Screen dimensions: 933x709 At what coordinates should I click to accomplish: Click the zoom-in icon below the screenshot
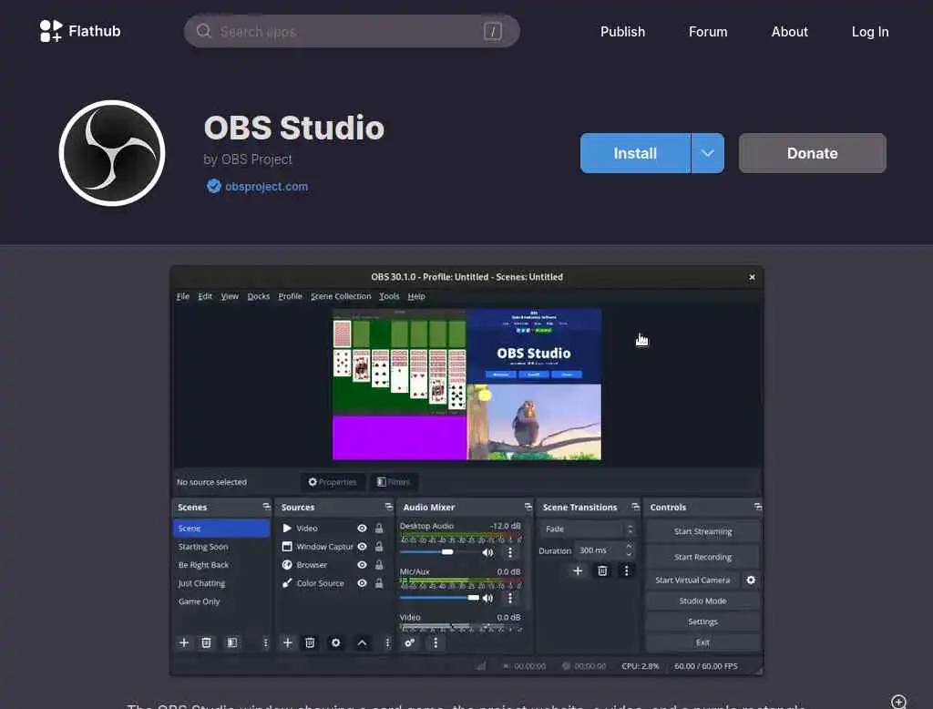click(898, 702)
